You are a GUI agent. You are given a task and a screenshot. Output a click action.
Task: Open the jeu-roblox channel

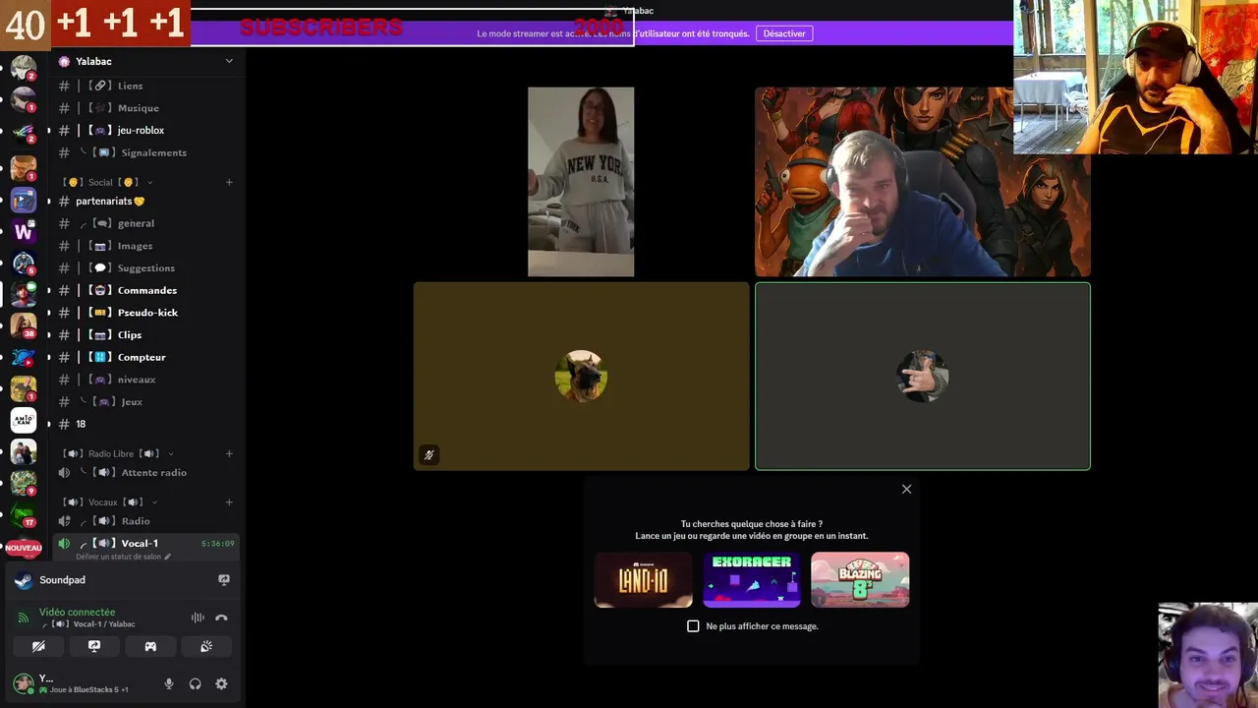[145, 130]
